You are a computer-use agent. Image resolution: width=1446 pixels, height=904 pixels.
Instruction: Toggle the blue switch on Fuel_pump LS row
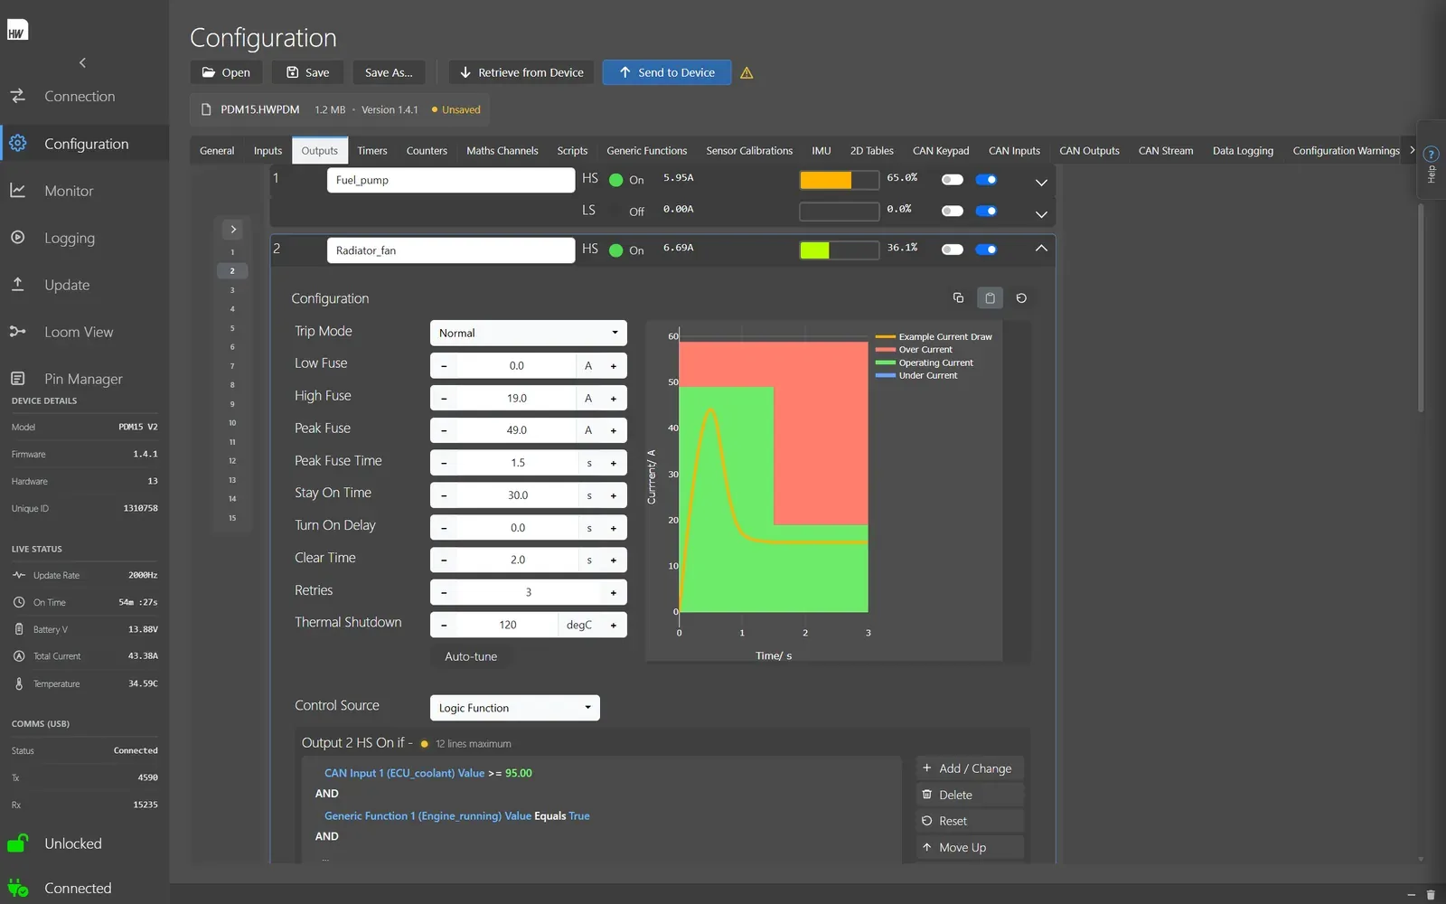[986, 211]
